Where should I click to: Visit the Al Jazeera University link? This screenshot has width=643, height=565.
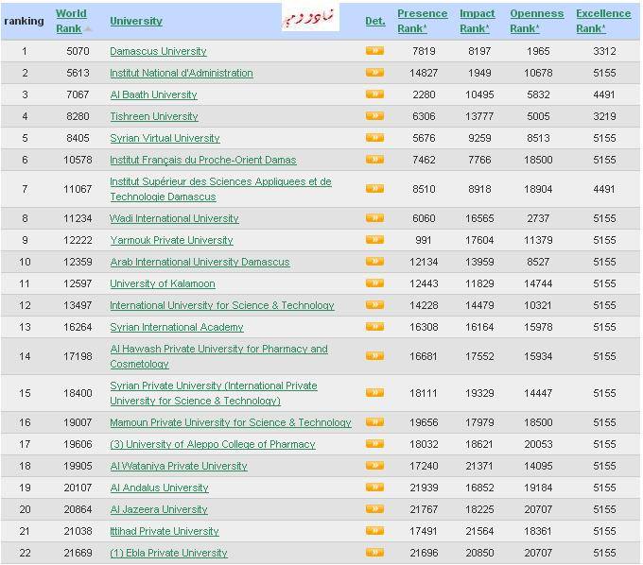click(x=159, y=509)
